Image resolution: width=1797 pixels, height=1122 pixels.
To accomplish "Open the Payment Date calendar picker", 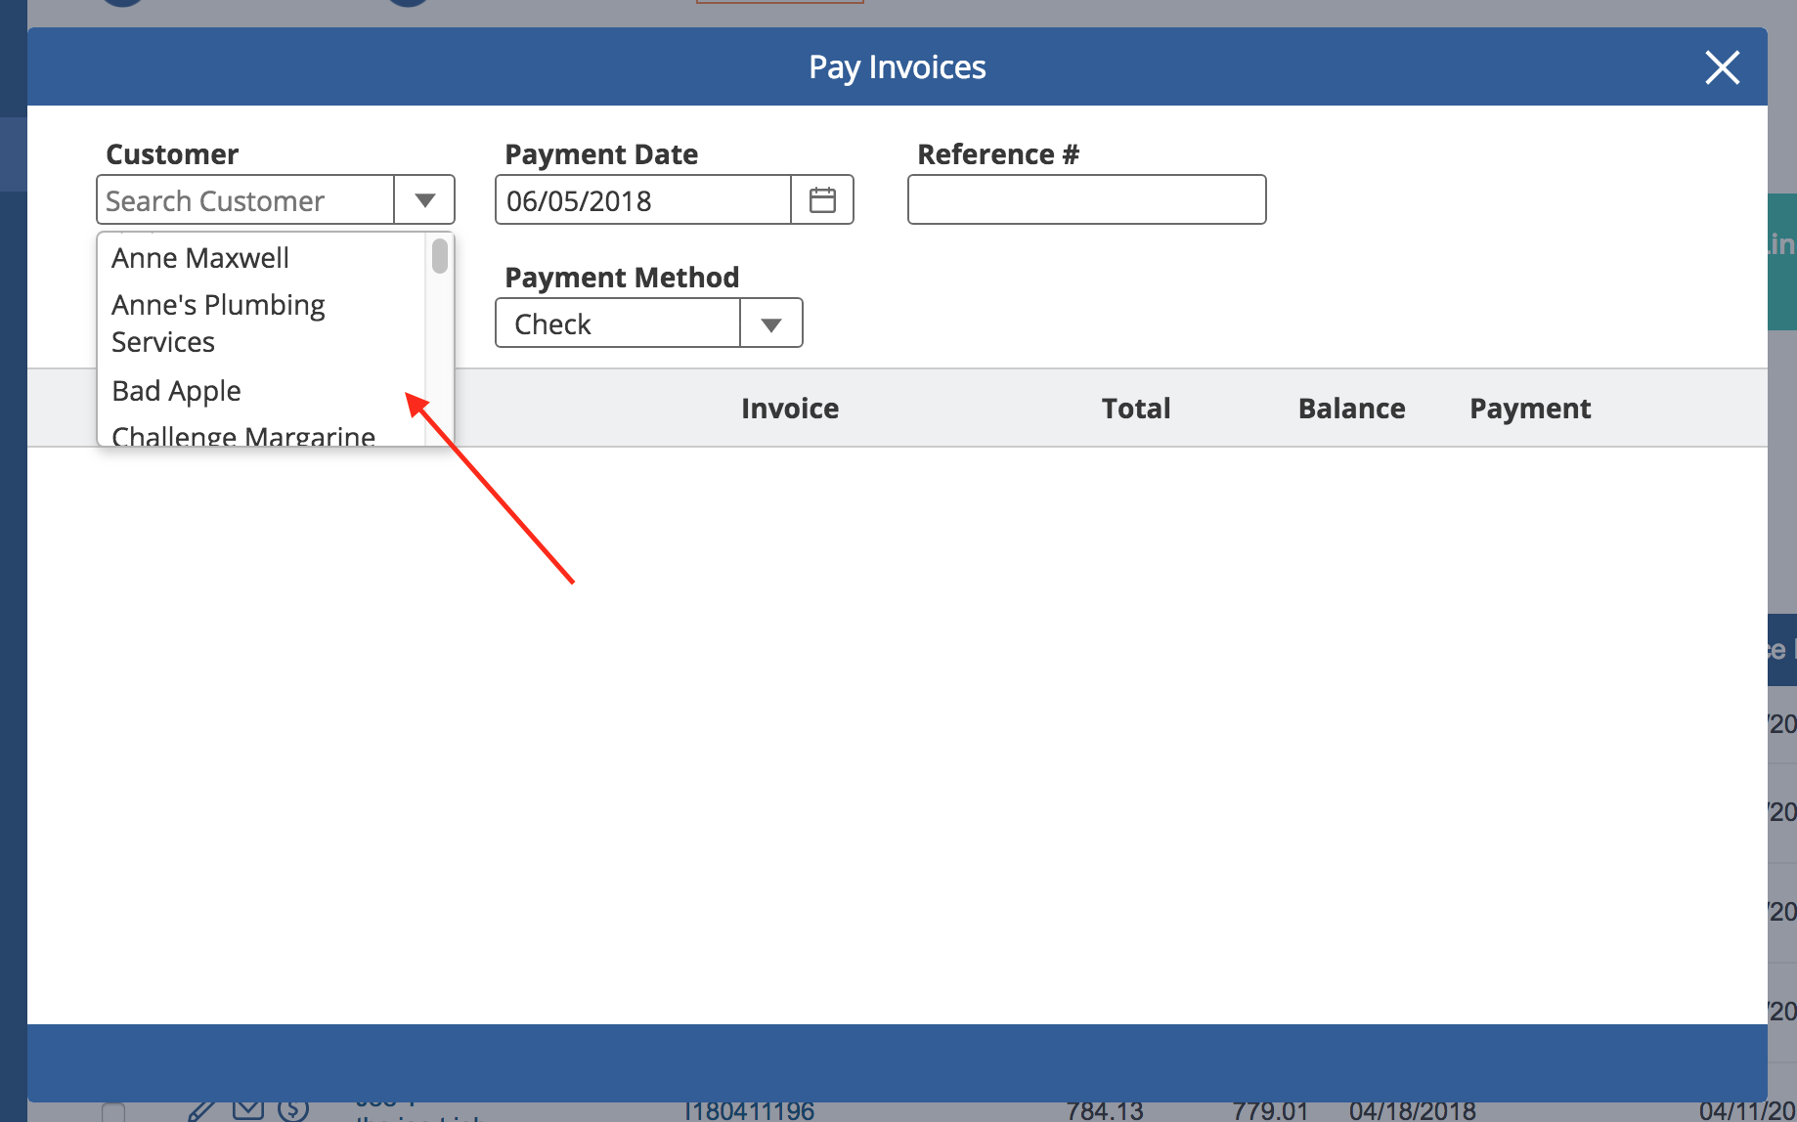I will pyautogui.click(x=822, y=200).
